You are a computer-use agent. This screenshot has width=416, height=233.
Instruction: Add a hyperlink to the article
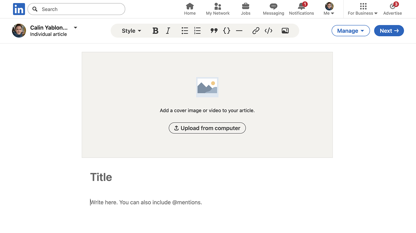click(256, 31)
